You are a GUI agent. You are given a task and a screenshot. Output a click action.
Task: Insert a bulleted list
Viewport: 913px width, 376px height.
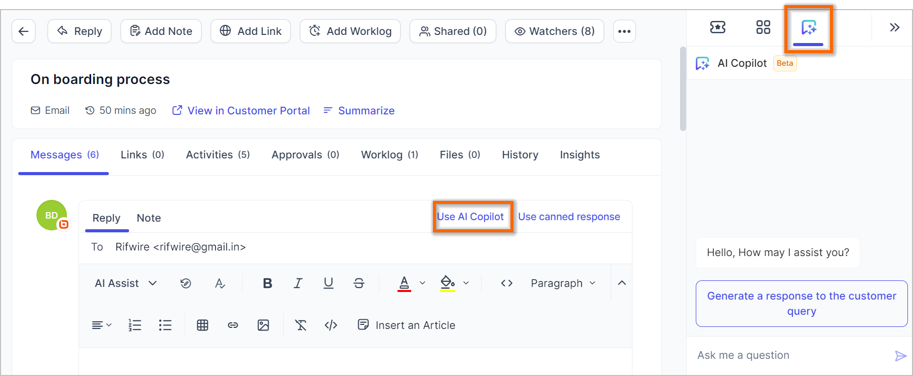click(165, 325)
